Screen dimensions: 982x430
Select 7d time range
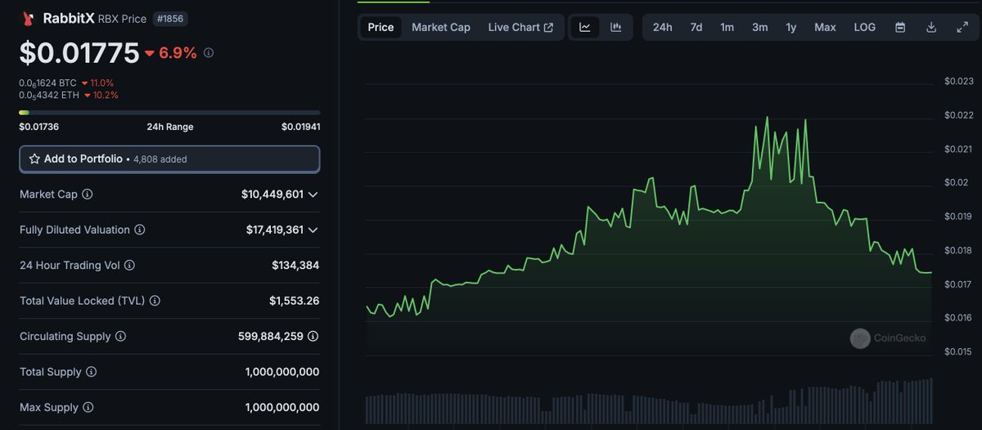tap(696, 27)
